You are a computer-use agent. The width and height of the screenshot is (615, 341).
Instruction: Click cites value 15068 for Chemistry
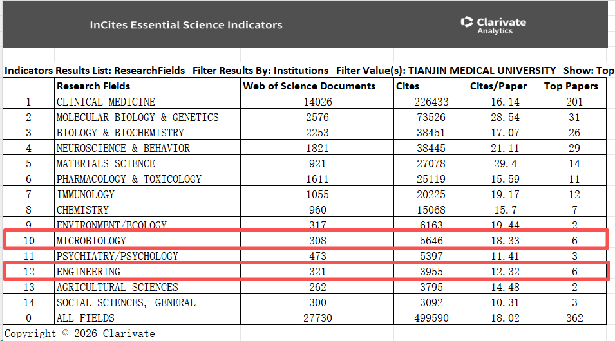pos(431,210)
